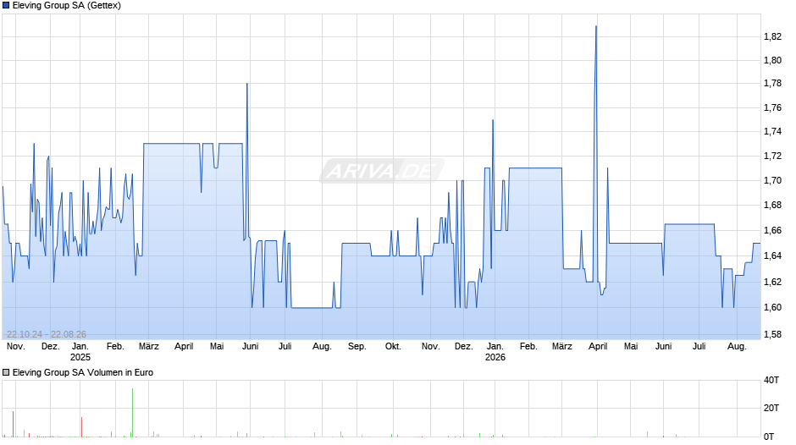Click the 0T volume axis label
The width and height of the screenshot is (796, 445).
pos(769,437)
